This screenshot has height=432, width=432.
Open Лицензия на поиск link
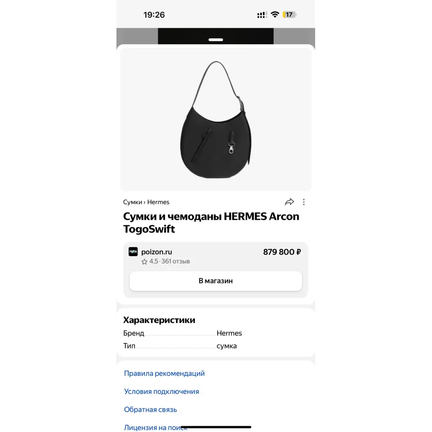(156, 427)
